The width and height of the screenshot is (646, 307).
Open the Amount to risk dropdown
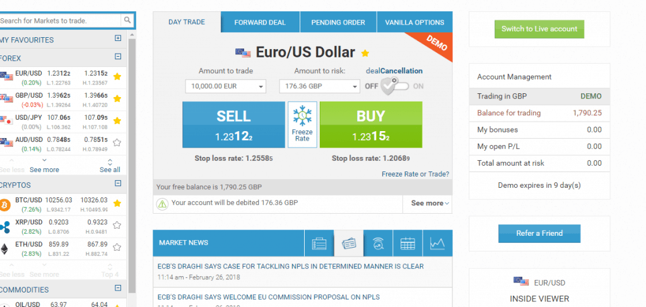pyautogui.click(x=320, y=86)
